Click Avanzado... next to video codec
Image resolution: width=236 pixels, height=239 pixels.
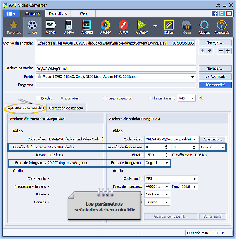212,139
